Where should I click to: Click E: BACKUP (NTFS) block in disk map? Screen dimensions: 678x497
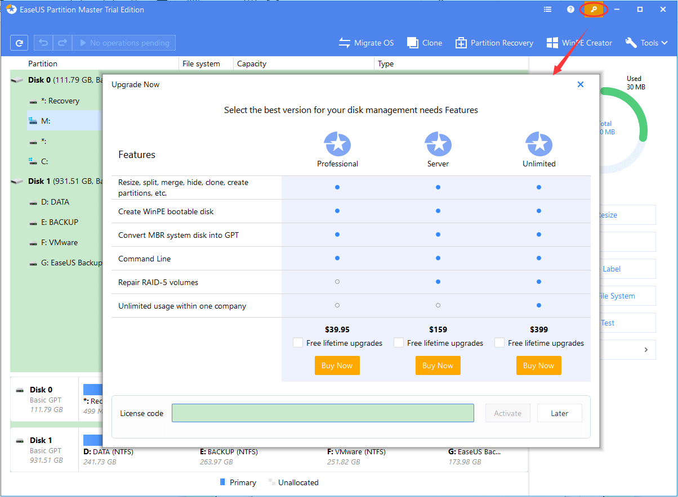click(x=229, y=451)
